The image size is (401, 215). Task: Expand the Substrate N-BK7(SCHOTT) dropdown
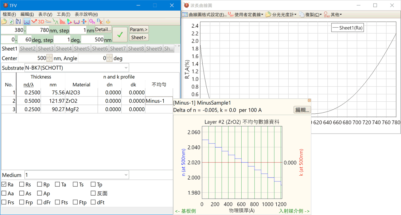pyautogui.click(x=126, y=68)
